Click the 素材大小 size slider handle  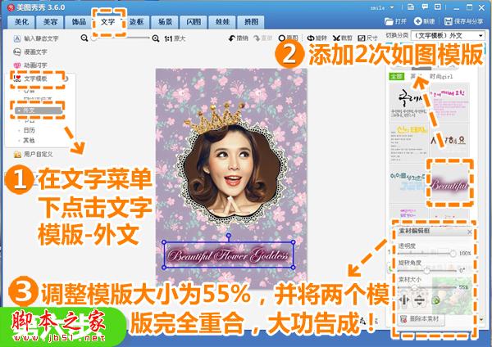coord(414,287)
